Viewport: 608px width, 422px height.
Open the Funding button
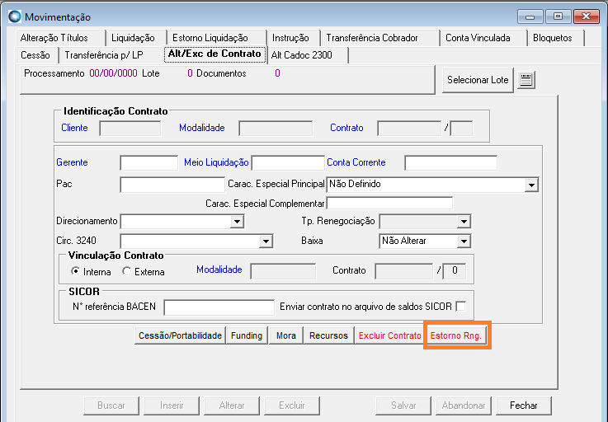point(247,335)
